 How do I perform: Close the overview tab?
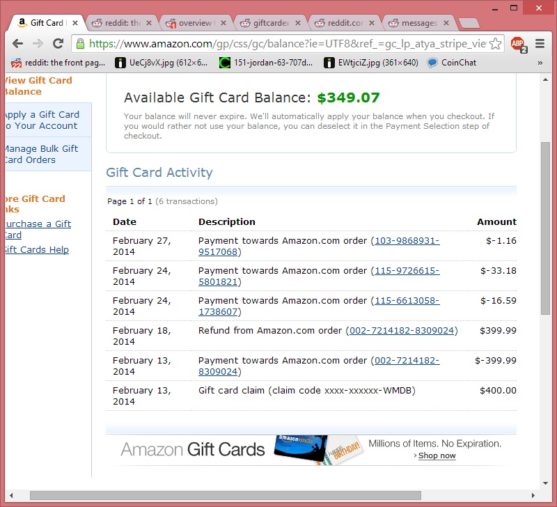point(223,23)
